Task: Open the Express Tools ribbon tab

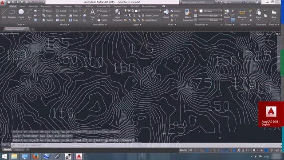Action: [120, 6]
